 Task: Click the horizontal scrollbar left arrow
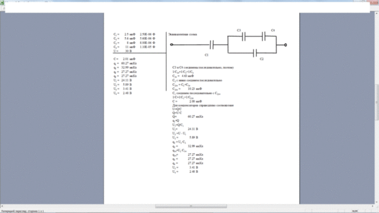pyautogui.click(x=2, y=206)
